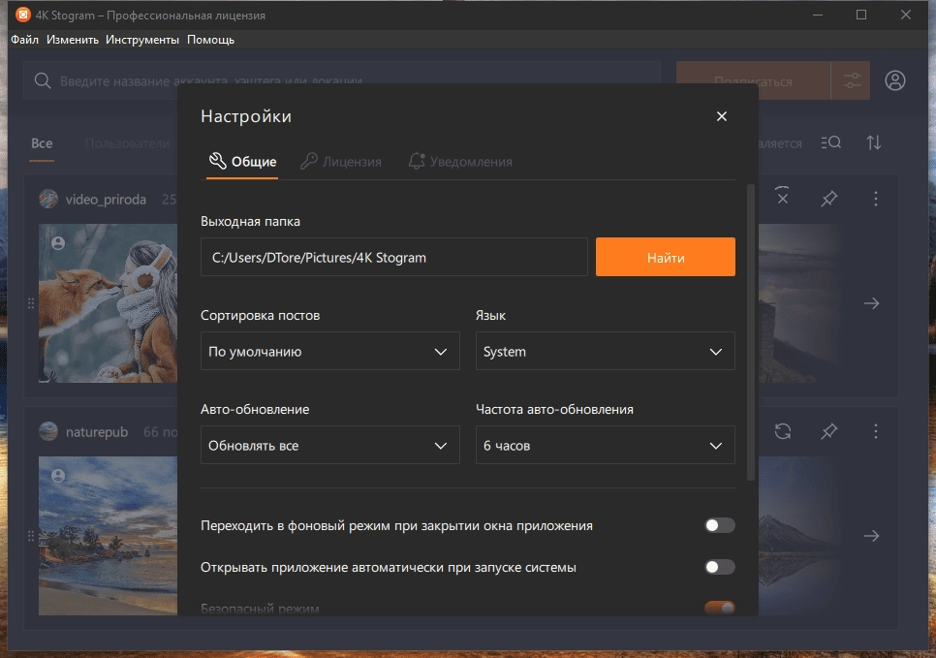Open the Частота авто-обновления dropdown
This screenshot has width=936, height=658.
605,445
